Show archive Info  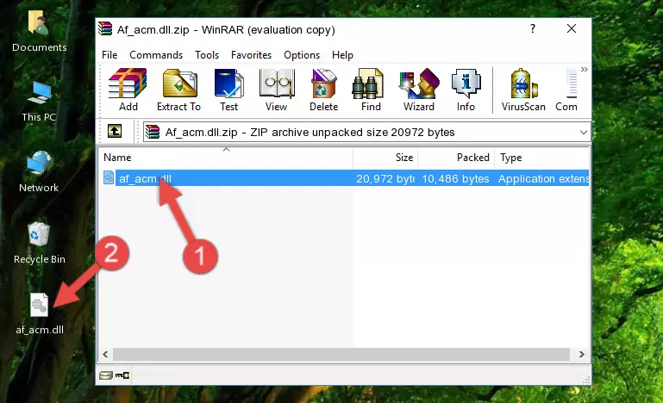pos(466,90)
